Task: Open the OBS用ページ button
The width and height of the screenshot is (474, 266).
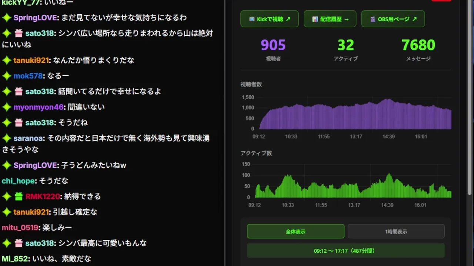Action: (x=393, y=19)
